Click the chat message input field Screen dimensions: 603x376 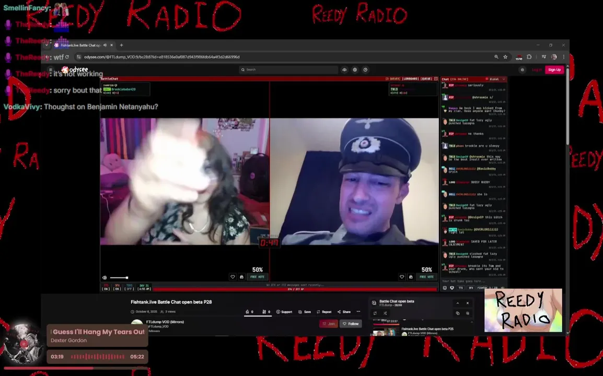pos(474,281)
